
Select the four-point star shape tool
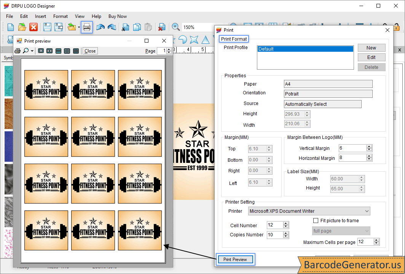pos(194,40)
